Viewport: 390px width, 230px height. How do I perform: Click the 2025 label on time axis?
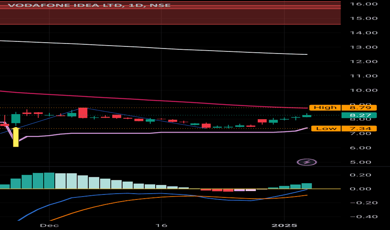(x=284, y=225)
